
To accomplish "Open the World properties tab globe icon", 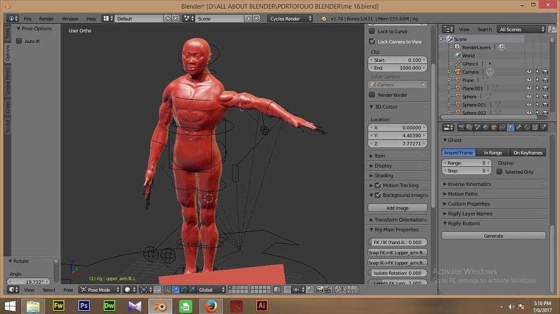I will (486, 127).
